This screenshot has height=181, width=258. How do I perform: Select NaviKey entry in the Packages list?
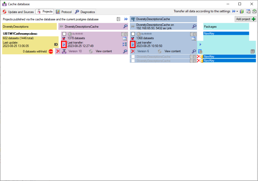coord(226,33)
